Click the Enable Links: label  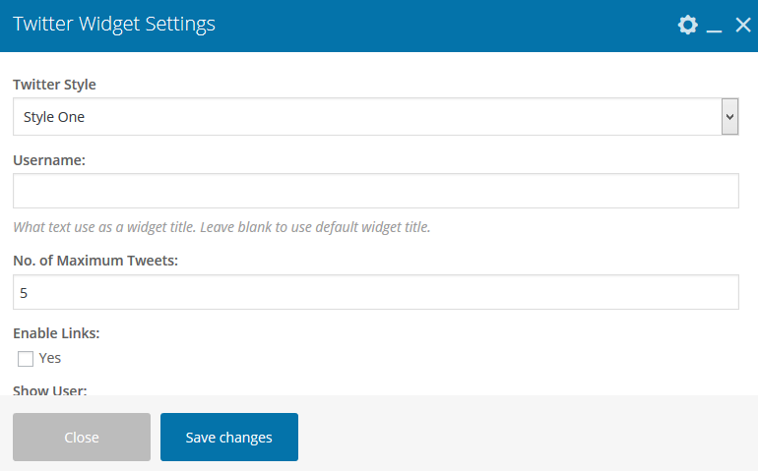[x=55, y=333]
